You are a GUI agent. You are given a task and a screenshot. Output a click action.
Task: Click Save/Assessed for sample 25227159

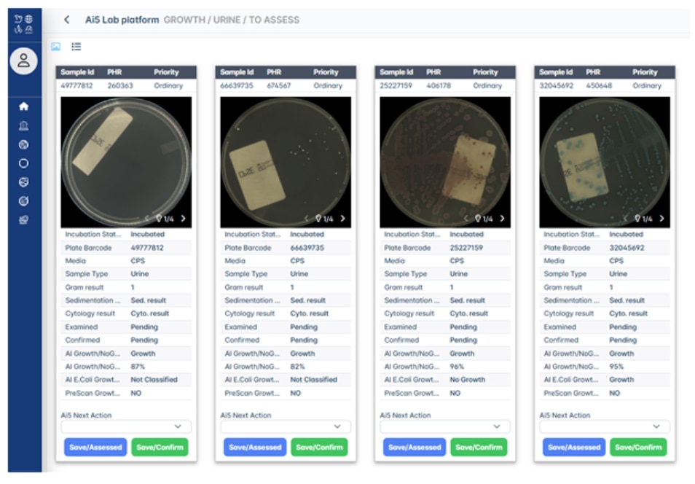(x=415, y=447)
